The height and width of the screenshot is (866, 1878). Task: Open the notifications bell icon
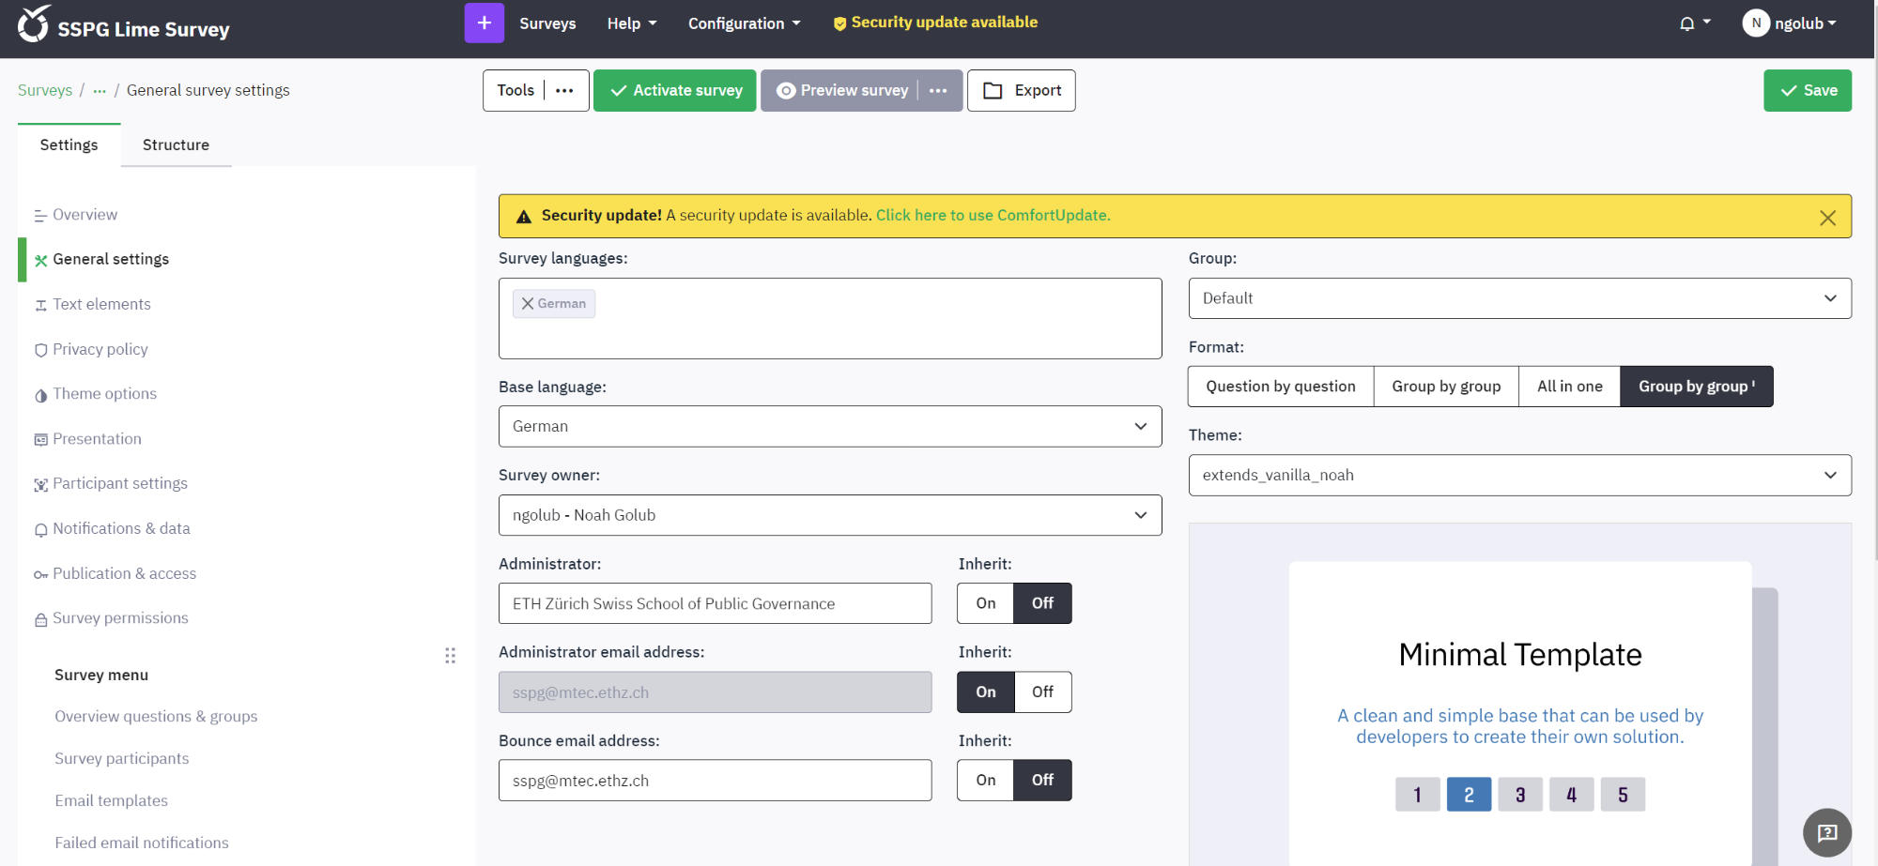1687,23
